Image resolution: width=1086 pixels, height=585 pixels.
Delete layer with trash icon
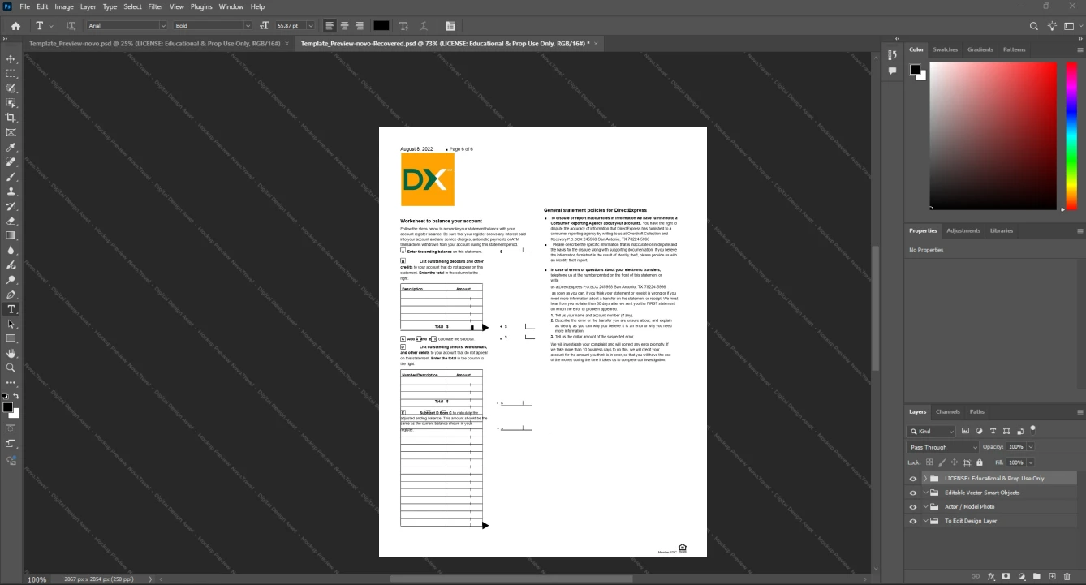[x=1067, y=576]
